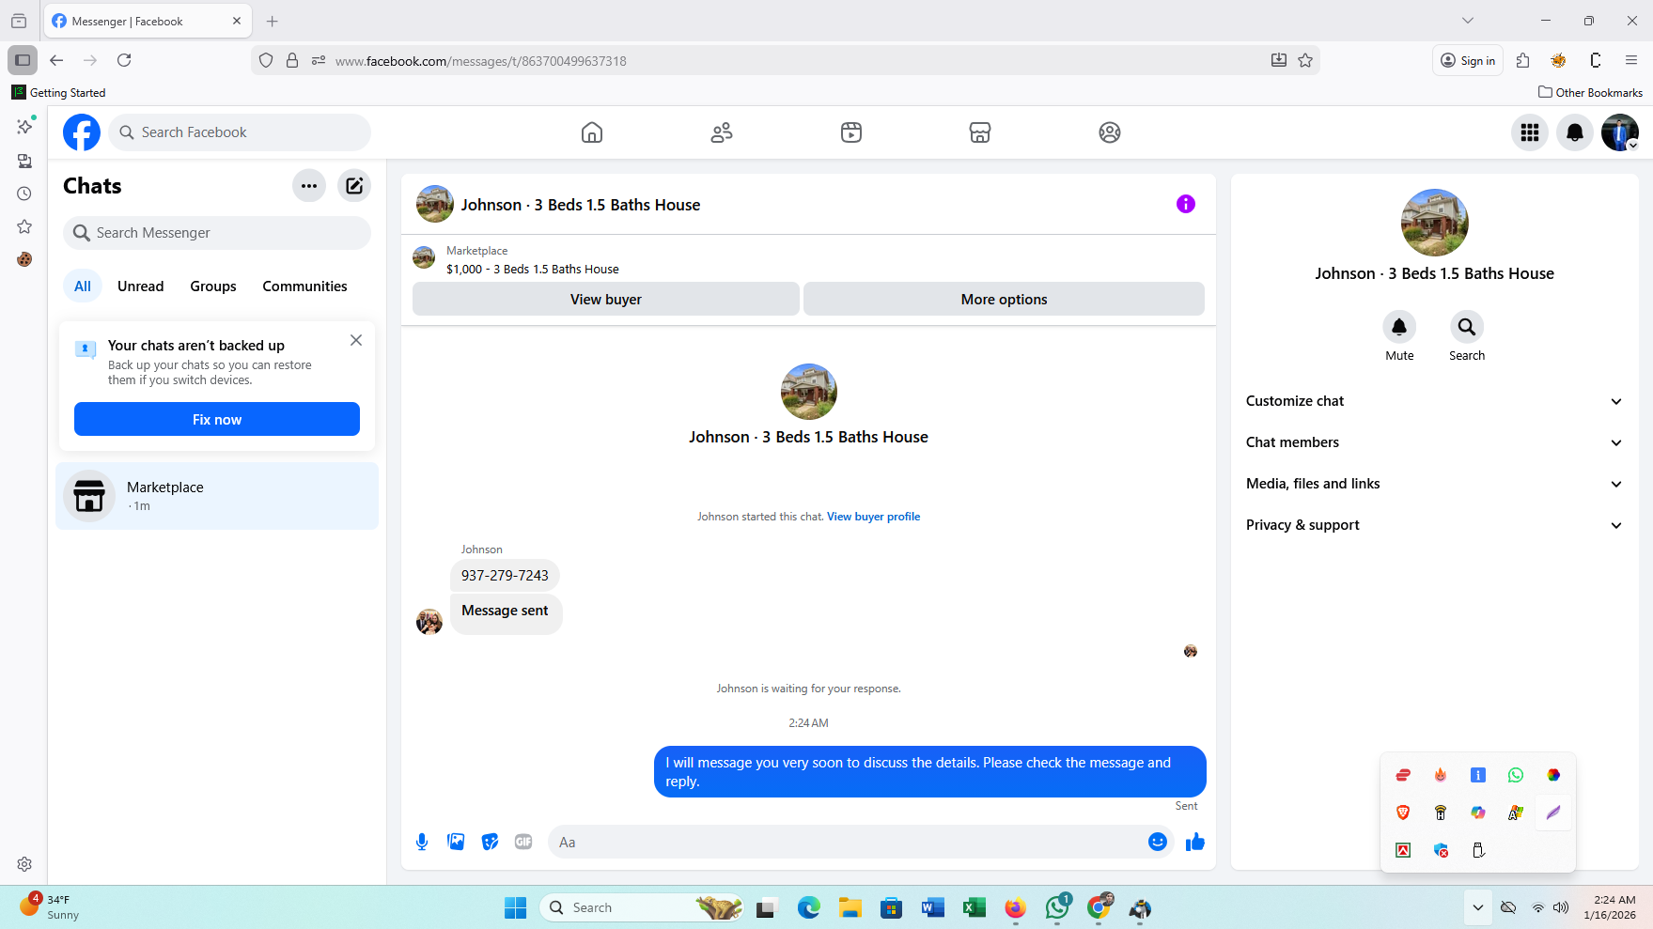Click the Mute bell in chat details

pyautogui.click(x=1399, y=327)
